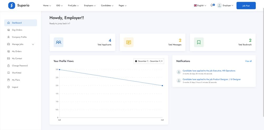264x130 pixels.
Task: Open the Executive, HR Operations notification
Action: [x=209, y=71]
